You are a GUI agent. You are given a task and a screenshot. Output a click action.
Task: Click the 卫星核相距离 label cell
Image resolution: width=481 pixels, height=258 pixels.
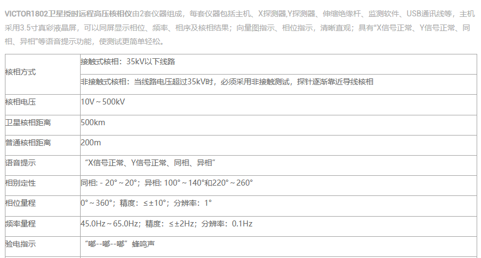[28, 122]
